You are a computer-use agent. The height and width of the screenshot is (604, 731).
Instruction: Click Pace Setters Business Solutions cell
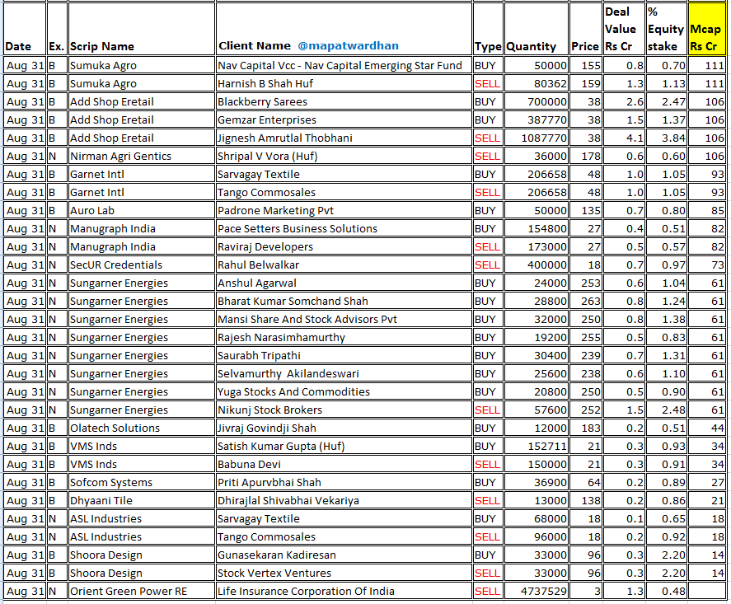click(344, 229)
